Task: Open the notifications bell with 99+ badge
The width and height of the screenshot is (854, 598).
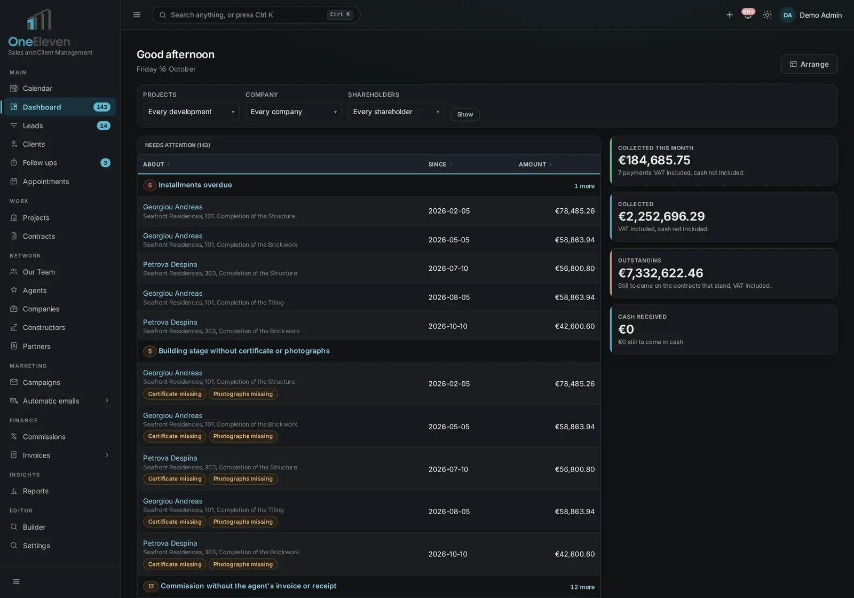Action: point(748,14)
